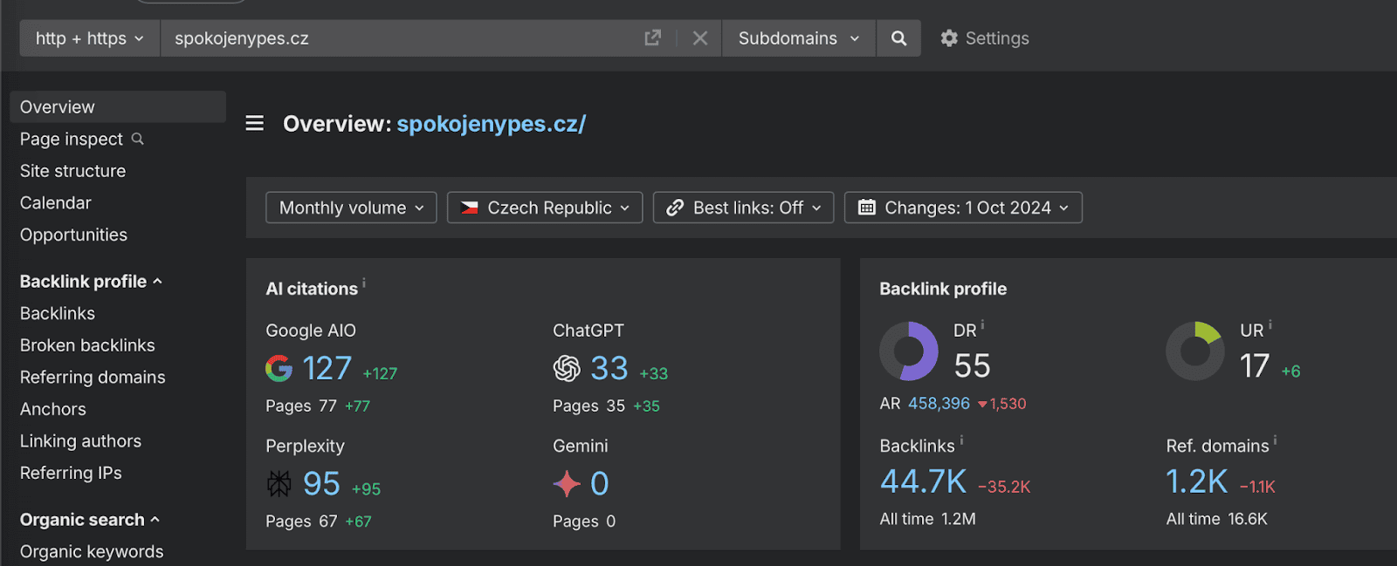Screen dimensions: 1397x566
Task: Toggle the hamburger menu next to Overview
Action: [255, 123]
